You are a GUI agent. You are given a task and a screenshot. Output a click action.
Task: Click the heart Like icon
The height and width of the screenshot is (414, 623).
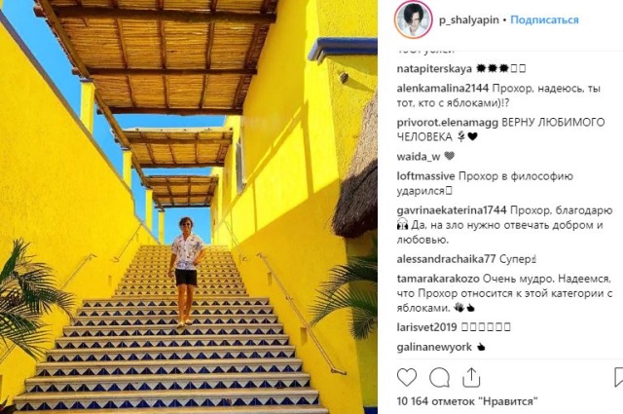click(407, 377)
